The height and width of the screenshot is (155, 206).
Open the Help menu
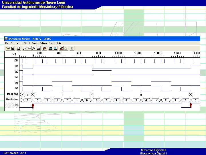tap(59, 43)
